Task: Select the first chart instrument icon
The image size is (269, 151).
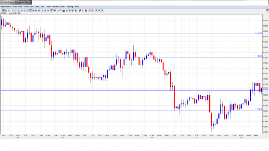Action: (x=3, y=10)
